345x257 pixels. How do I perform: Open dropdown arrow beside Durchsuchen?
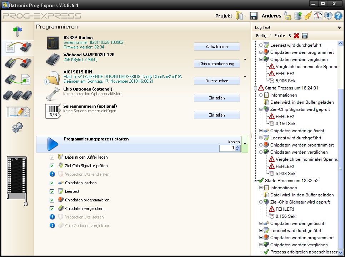245,77
